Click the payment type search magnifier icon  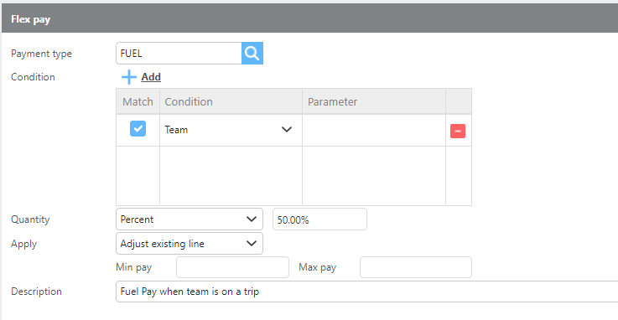point(252,53)
